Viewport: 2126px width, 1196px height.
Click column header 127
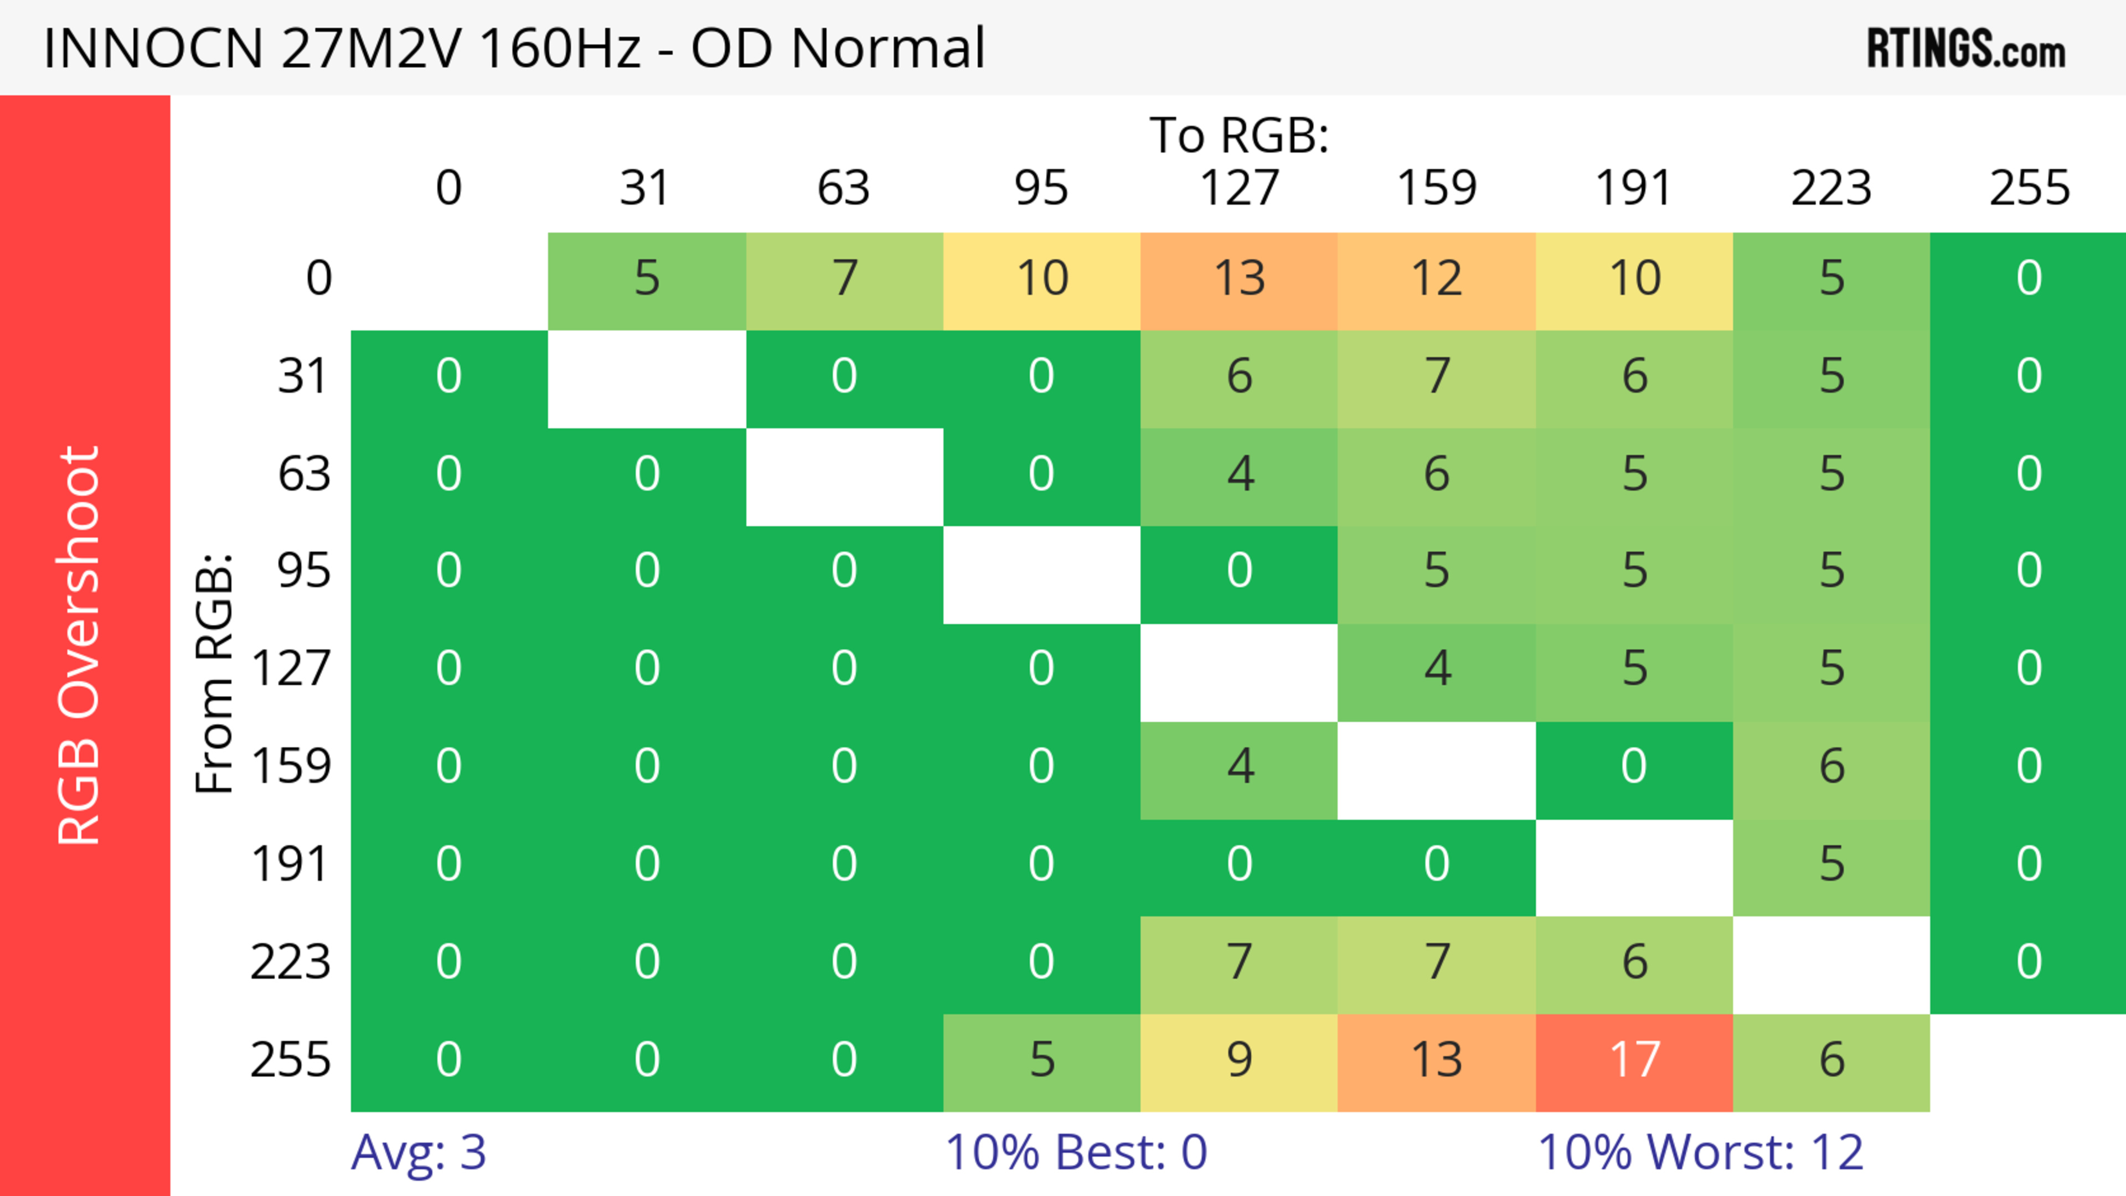click(1239, 188)
